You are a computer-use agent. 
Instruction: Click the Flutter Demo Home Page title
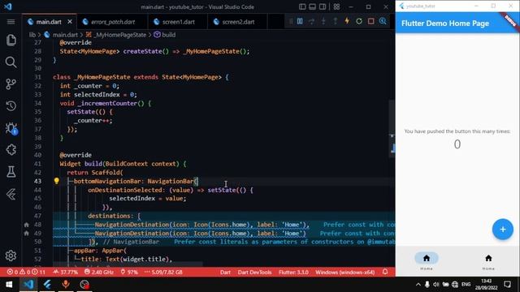pos(445,24)
